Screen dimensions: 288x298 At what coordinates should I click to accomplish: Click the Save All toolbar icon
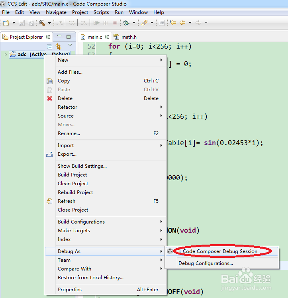click(31, 23)
